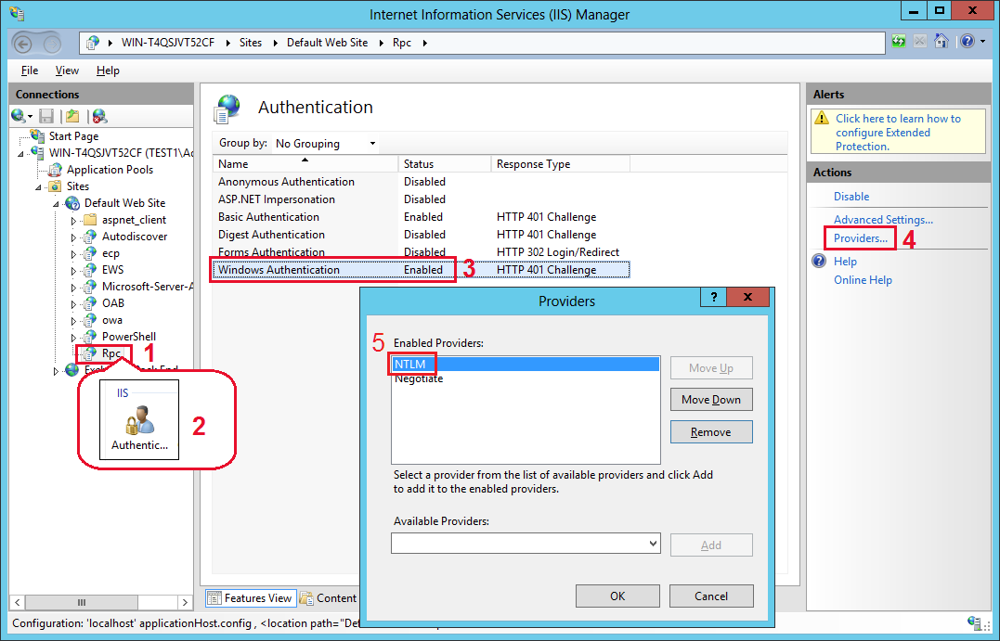This screenshot has height=641, width=1000.
Task: Open the Group by No Grouping dropdown
Action: click(x=325, y=144)
